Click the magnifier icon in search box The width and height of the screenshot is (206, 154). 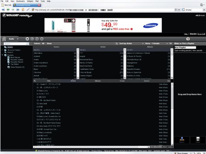[x=27, y=43]
